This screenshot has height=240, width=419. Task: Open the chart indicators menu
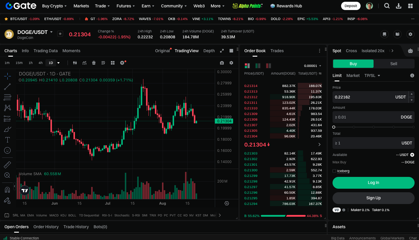[x=84, y=63]
